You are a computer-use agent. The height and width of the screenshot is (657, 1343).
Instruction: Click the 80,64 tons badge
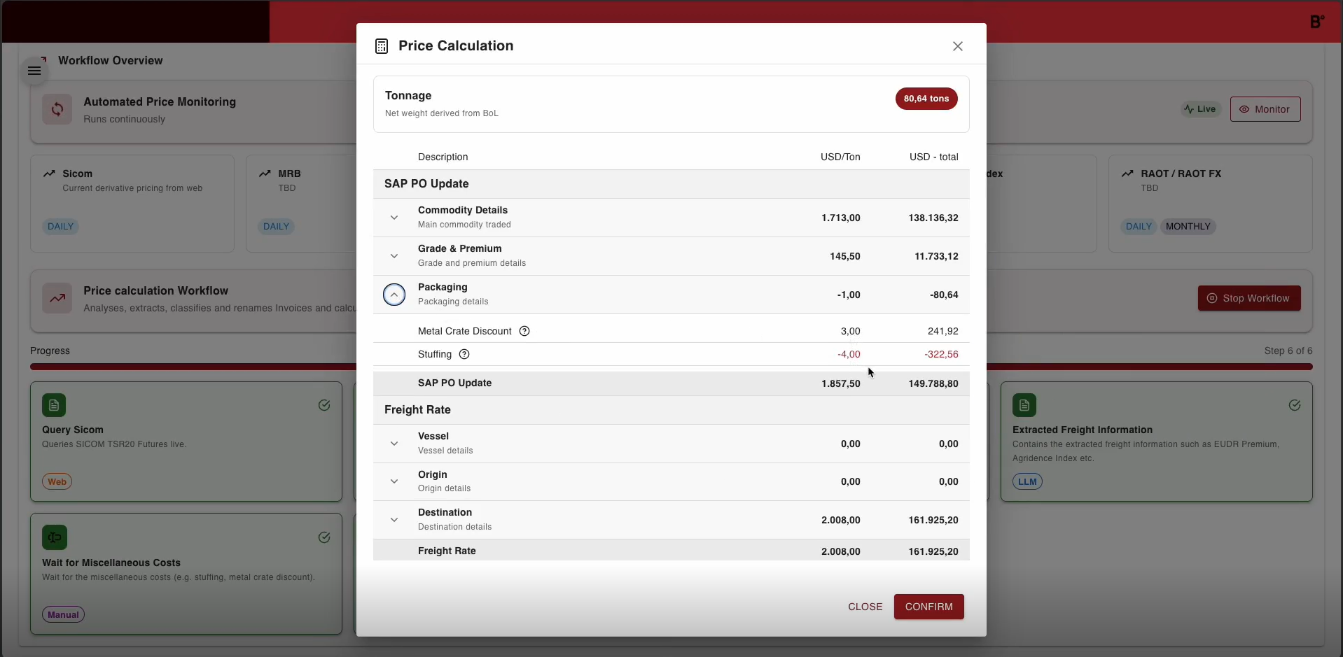pos(926,99)
